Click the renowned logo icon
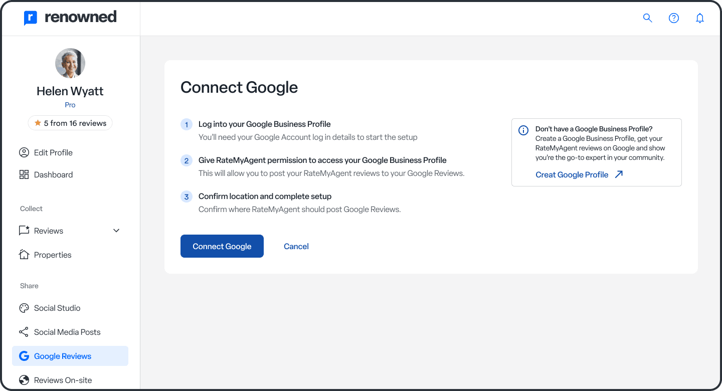Screen dimensions: 722x391 tap(31, 18)
